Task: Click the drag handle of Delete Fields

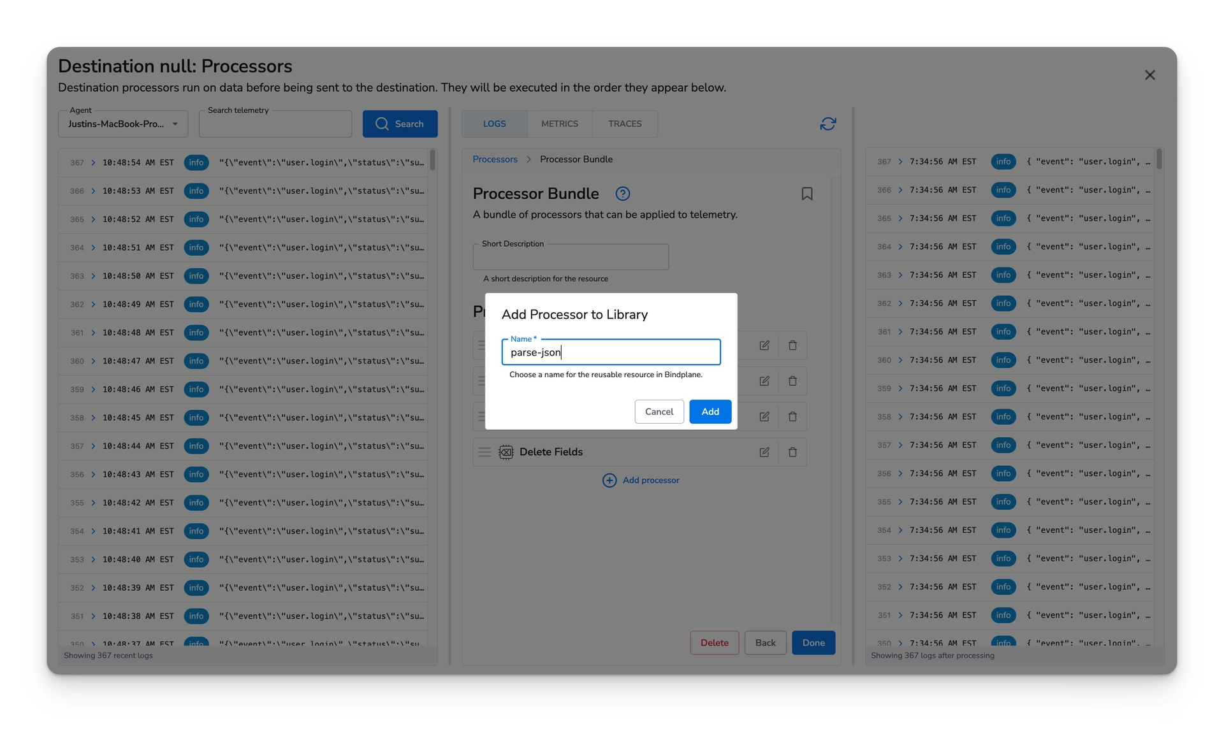Action: (x=484, y=452)
